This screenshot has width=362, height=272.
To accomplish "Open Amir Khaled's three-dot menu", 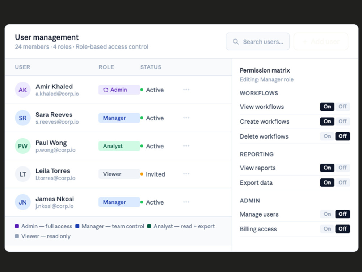I will pyautogui.click(x=186, y=90).
